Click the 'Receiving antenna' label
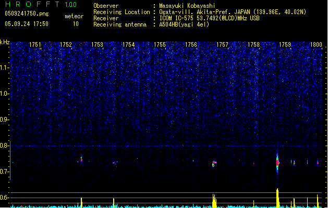This screenshot has height=208, width=328. pyautogui.click(x=120, y=24)
